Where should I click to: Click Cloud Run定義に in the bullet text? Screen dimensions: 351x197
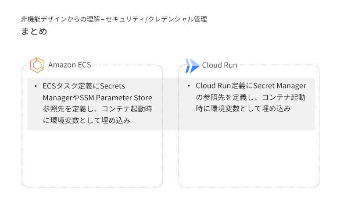click(224, 86)
